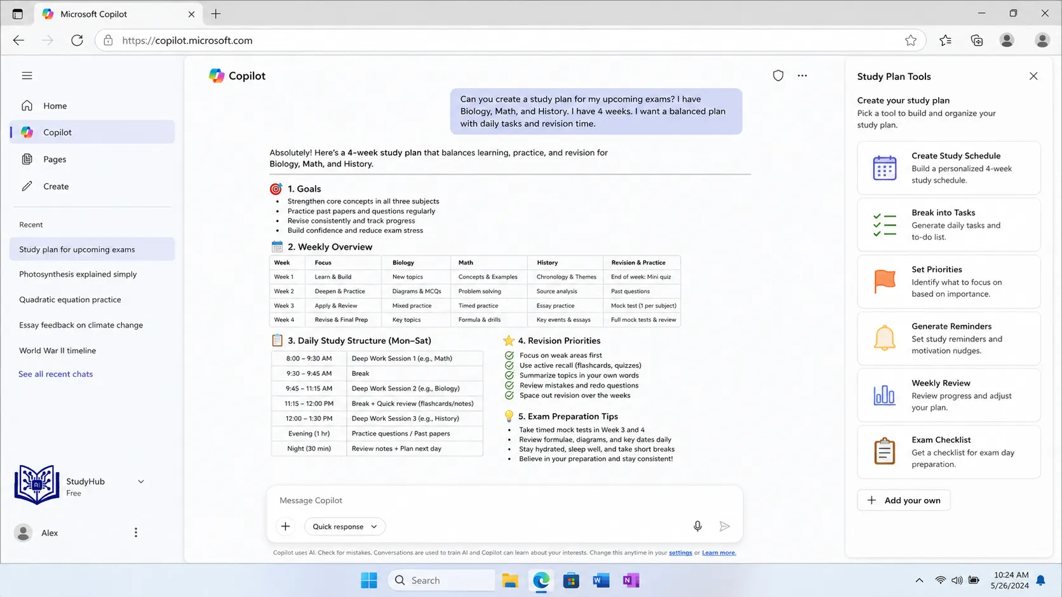Click 'Full mock tests & review' cell
The image size is (1062, 597).
click(x=643, y=320)
